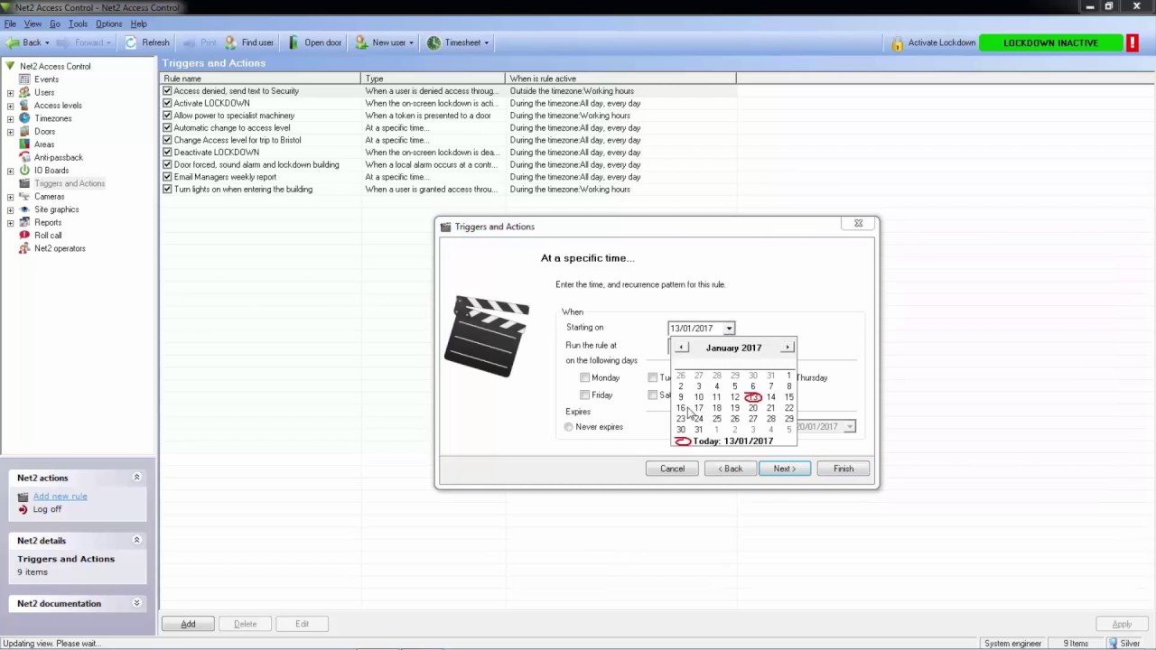The image size is (1156, 650).
Task: Click the Find user toolbar icon
Action: tap(231, 42)
